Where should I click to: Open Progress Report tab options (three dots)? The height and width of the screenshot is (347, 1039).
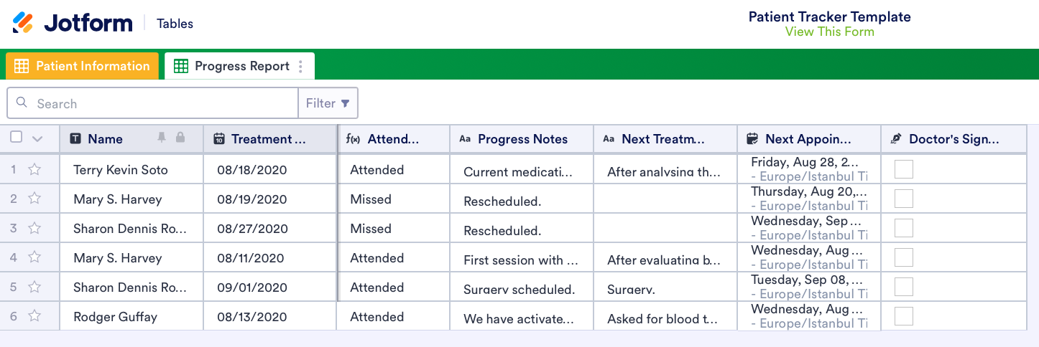point(300,66)
